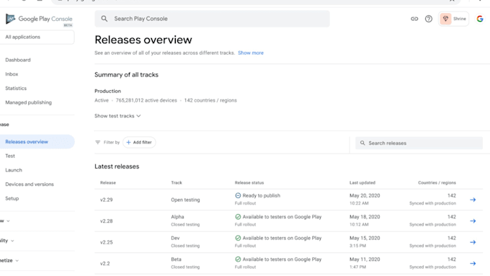
Task: Click the Release column header
Action: (x=108, y=182)
